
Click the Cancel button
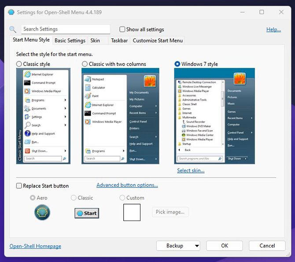(x=267, y=246)
